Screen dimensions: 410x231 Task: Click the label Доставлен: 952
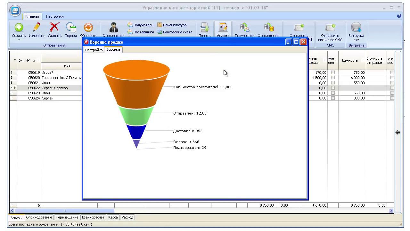pyautogui.click(x=188, y=131)
